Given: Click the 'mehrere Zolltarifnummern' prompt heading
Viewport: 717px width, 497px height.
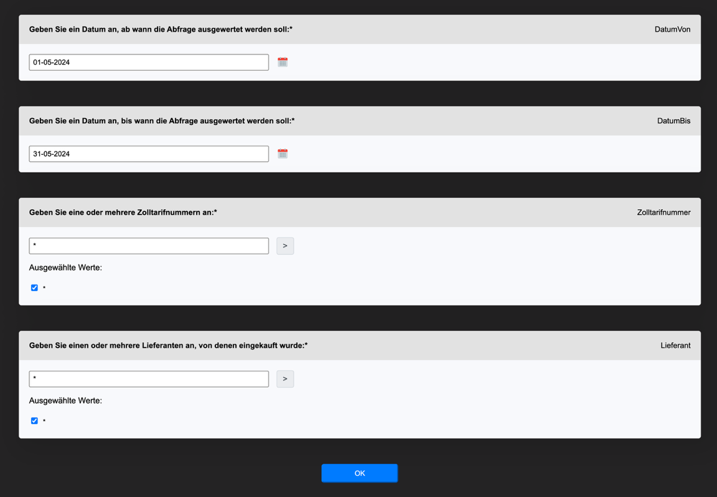Looking at the screenshot, I should point(123,213).
